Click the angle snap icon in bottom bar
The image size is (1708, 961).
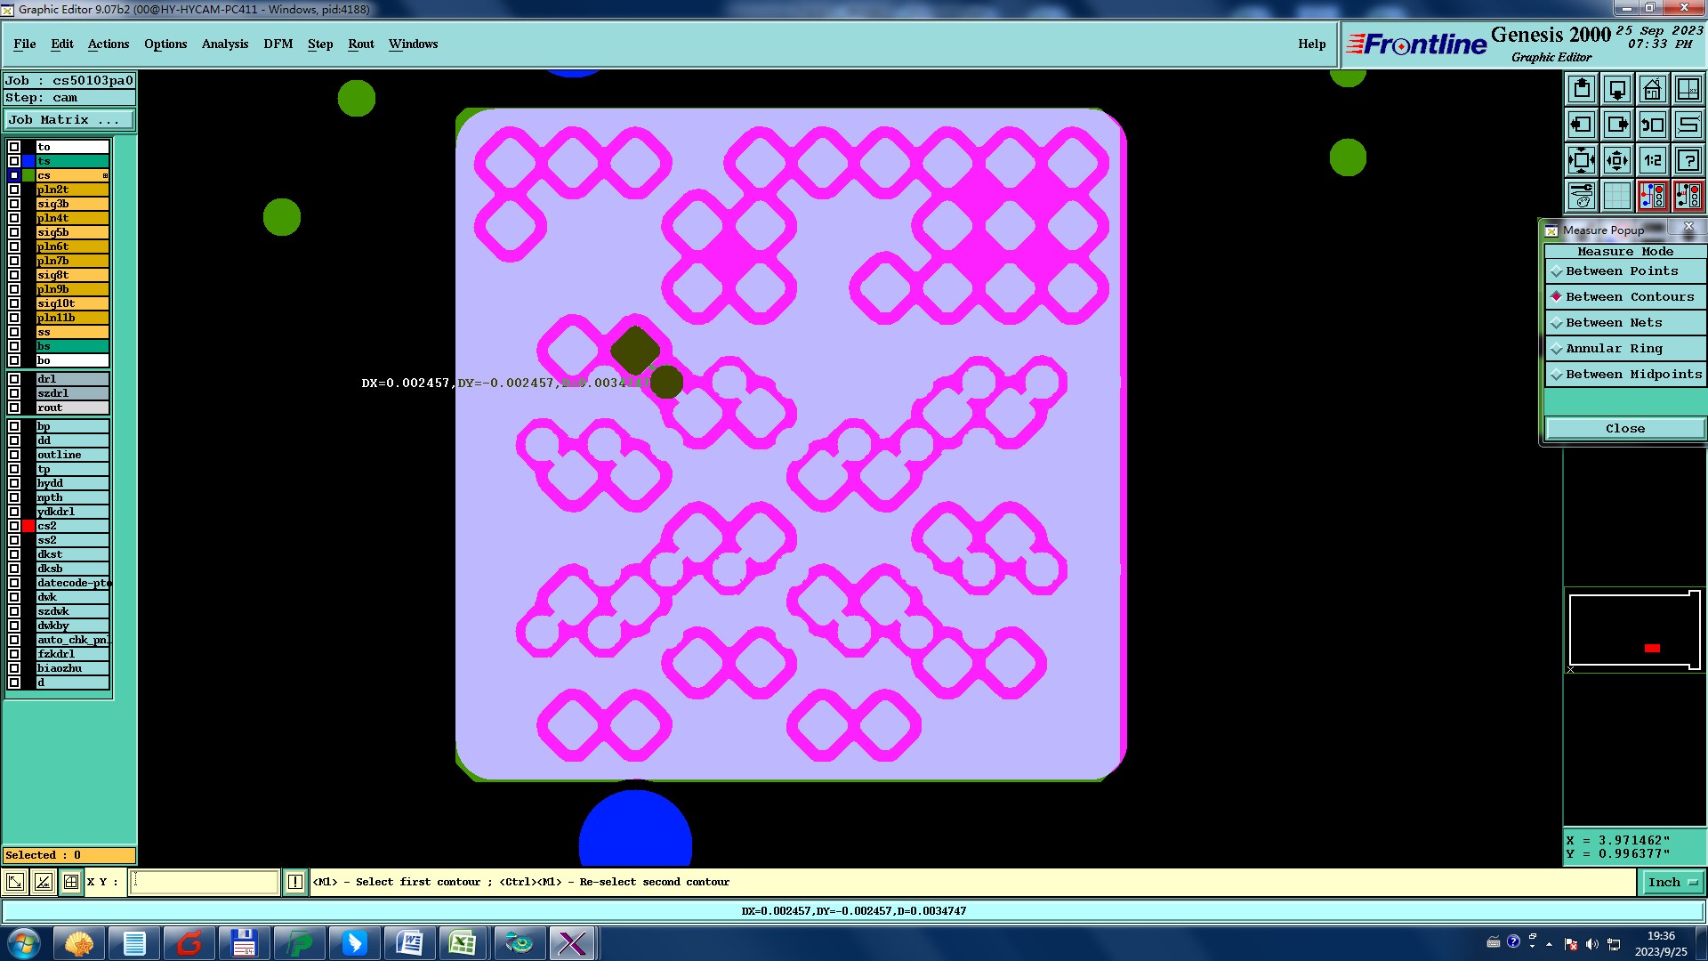tap(43, 882)
